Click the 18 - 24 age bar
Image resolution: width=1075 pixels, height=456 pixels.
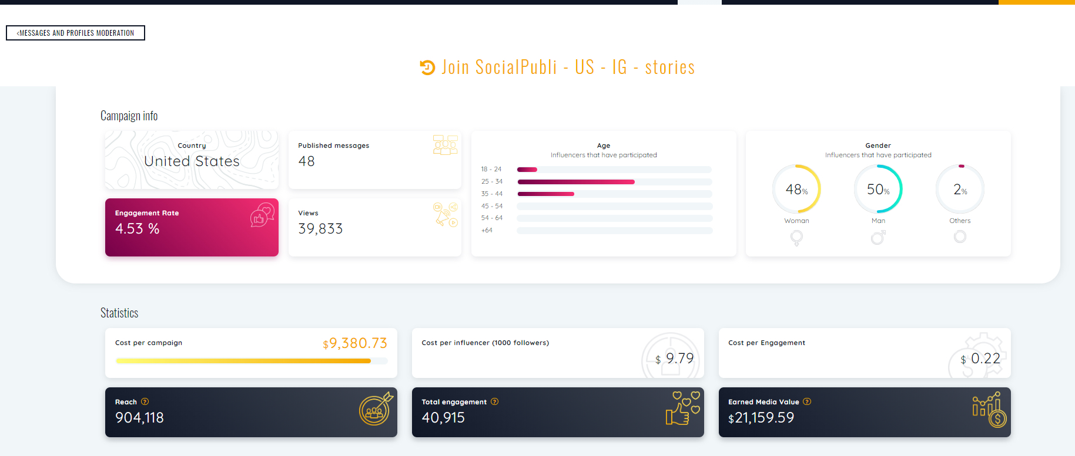point(614,170)
